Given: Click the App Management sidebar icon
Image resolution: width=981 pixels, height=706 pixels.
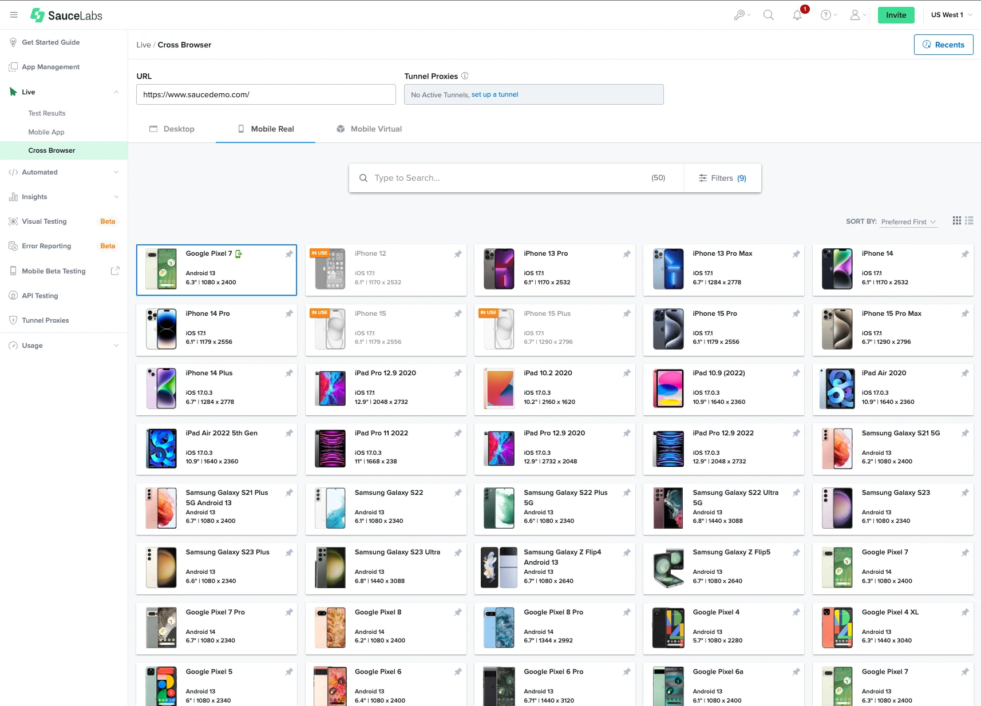Looking at the screenshot, I should [x=13, y=67].
